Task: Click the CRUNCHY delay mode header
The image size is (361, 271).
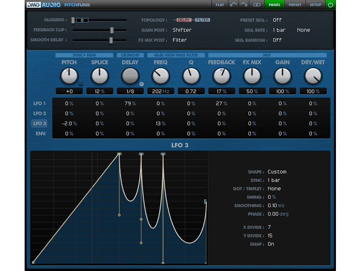Action: pyautogui.click(x=130, y=55)
